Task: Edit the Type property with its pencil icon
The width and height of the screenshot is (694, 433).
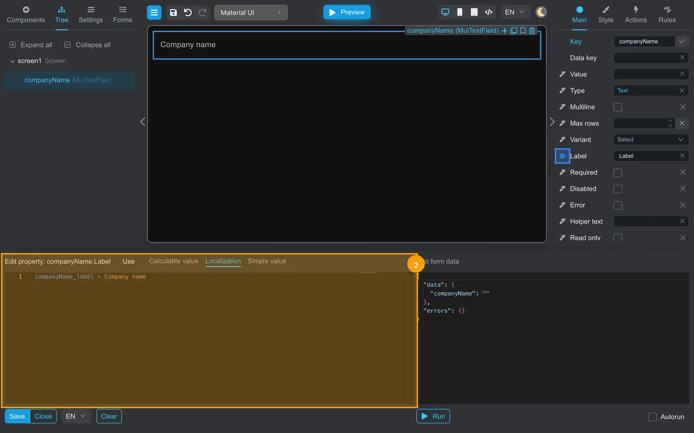Action: tap(562, 90)
